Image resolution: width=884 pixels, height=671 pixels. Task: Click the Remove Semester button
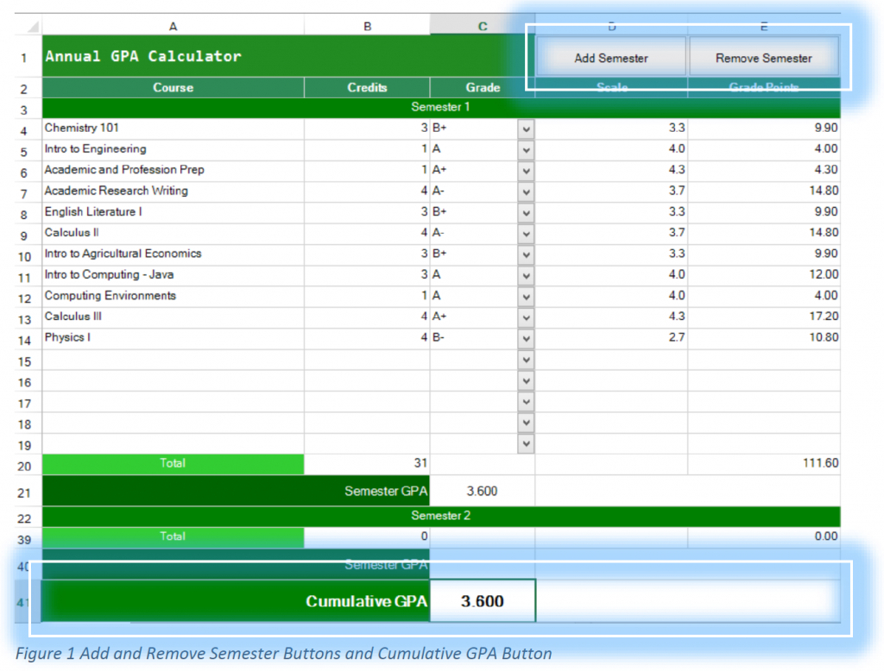coord(763,58)
